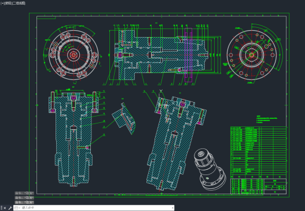The image size is (305, 211).
Task: Expand the command history arrow at the right end of the command line
Action: tap(172, 208)
